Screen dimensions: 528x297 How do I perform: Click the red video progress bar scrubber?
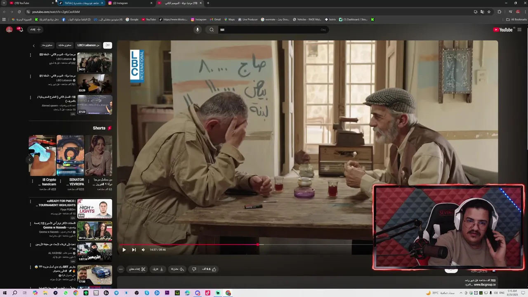pos(258,245)
